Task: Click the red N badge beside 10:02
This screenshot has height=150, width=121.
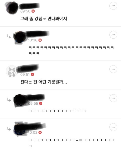Action: tap(40, 132)
